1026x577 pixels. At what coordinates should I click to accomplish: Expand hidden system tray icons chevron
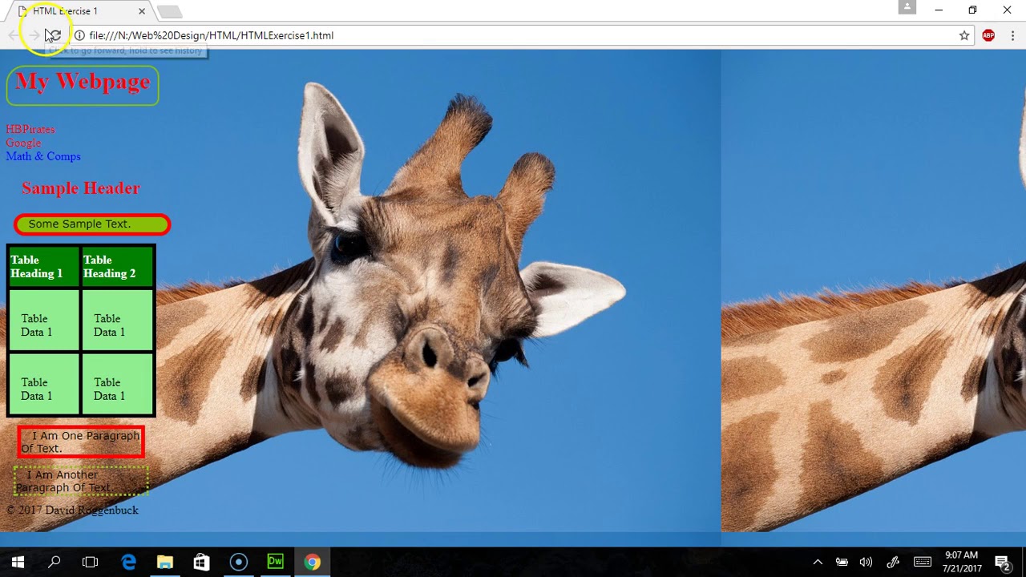[x=818, y=562]
